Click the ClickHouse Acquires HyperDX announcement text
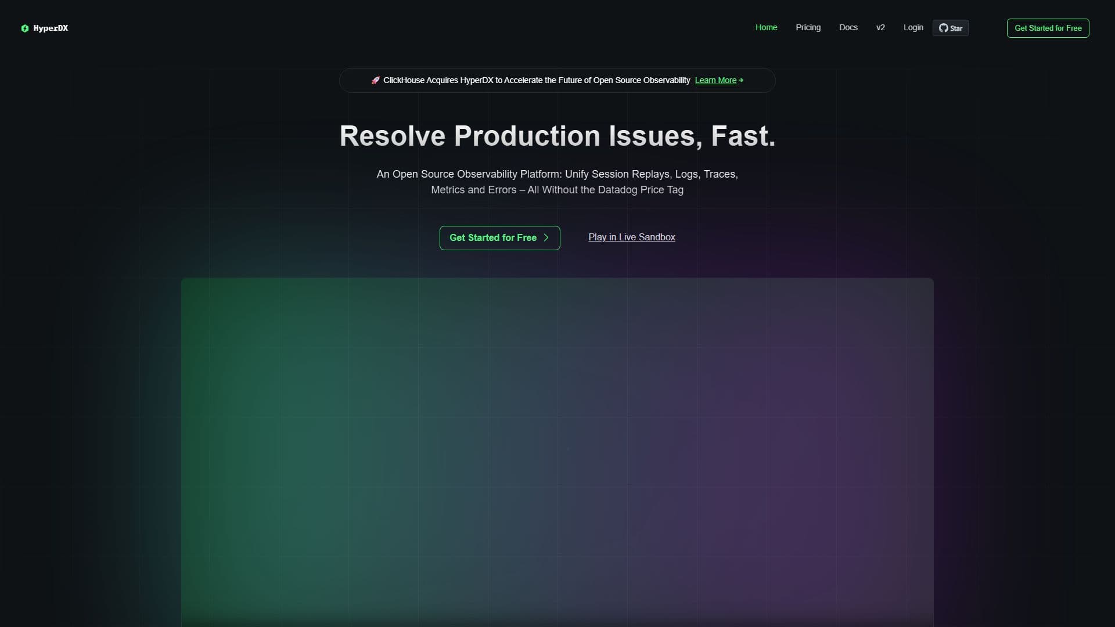 coord(537,80)
